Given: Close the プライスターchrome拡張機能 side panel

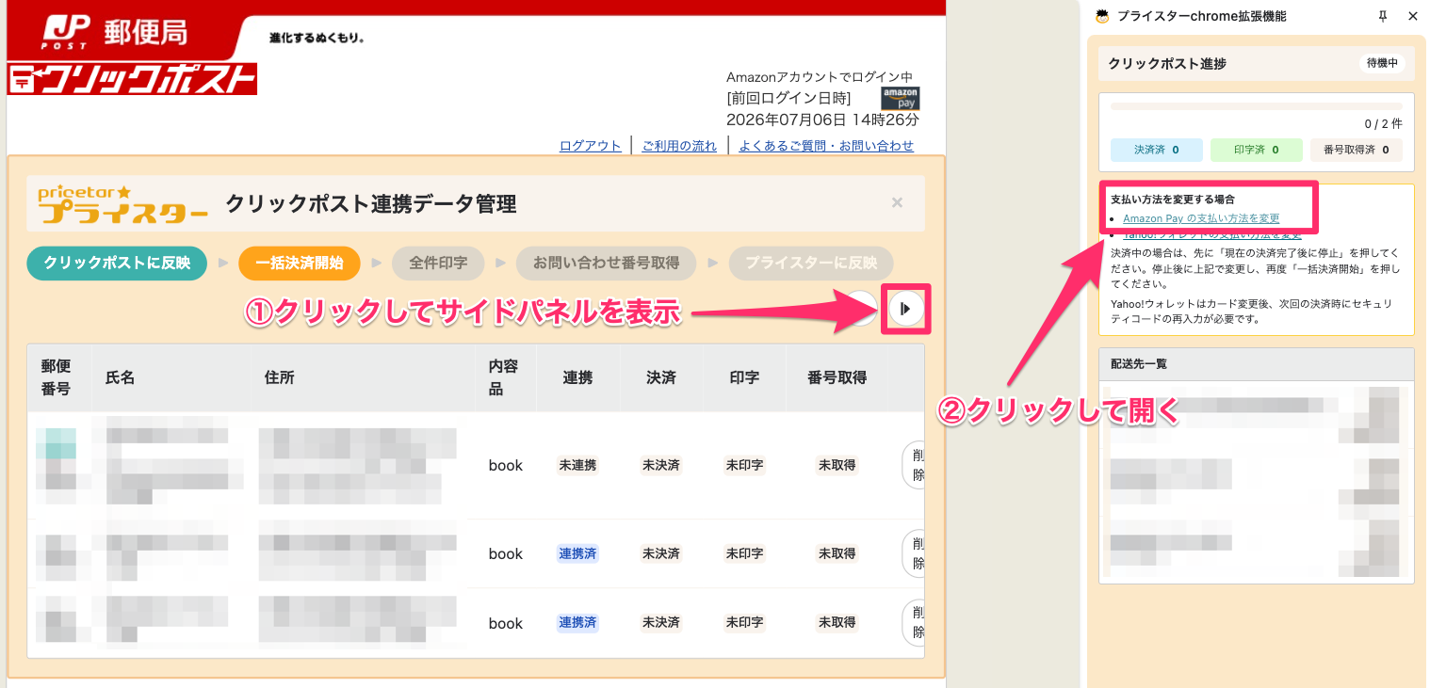Looking at the screenshot, I should (1412, 16).
